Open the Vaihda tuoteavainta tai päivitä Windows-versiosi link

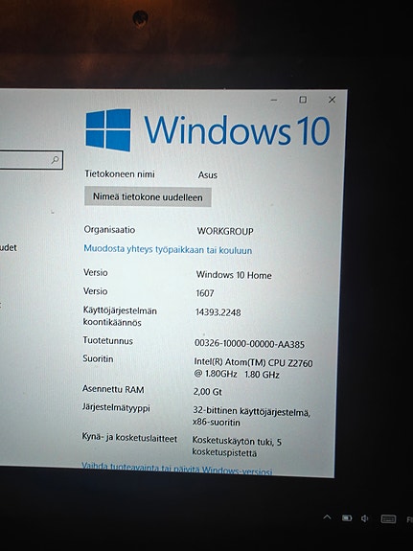tap(177, 469)
